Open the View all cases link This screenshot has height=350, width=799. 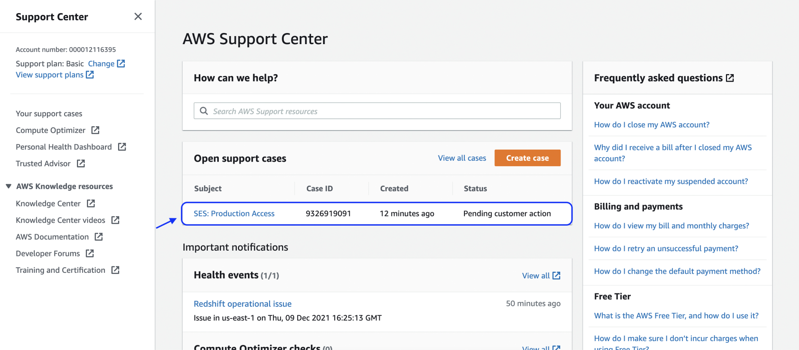tap(461, 158)
